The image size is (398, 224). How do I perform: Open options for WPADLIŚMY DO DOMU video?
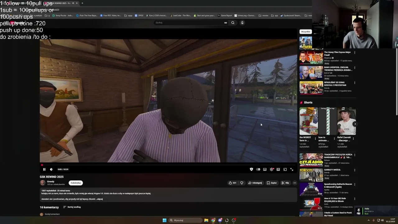point(354,83)
